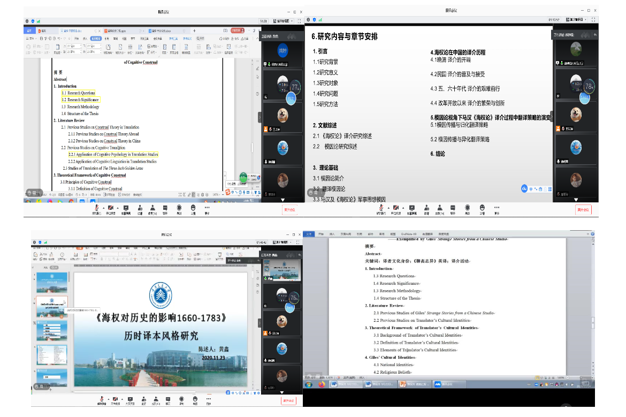Image resolution: width=626 pixels, height=417 pixels.
Task: Select highlighted Page Layout tab in WPS ribbon
Action: click(96, 39)
